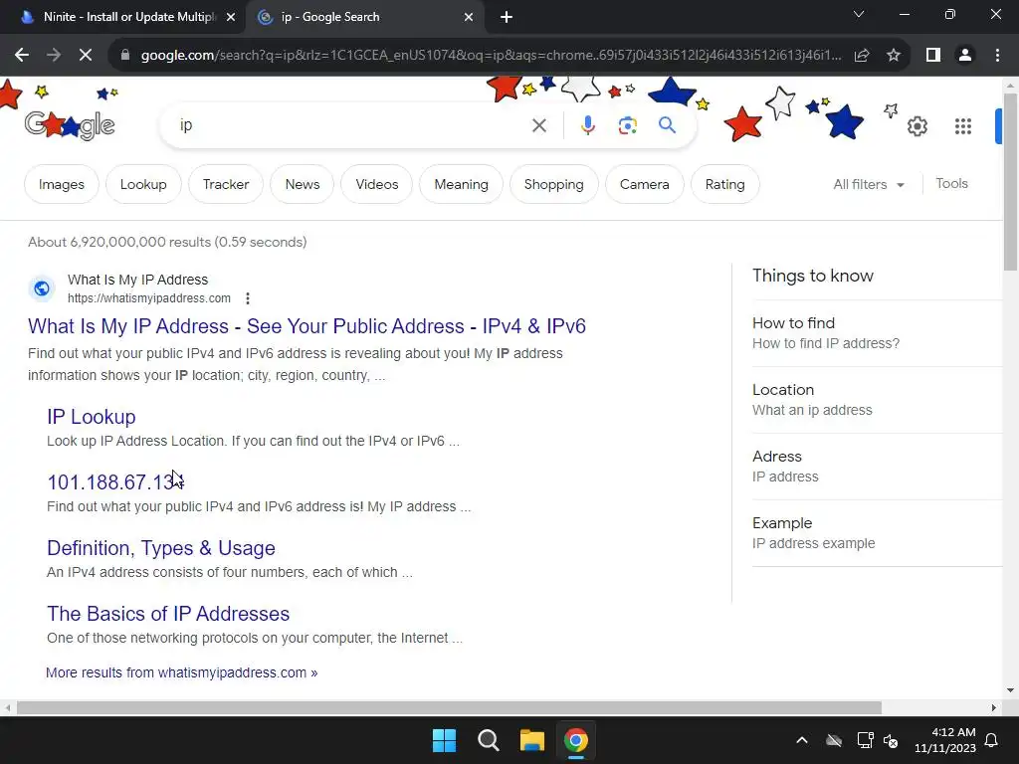Select the Meaning filter chip

[461, 184]
